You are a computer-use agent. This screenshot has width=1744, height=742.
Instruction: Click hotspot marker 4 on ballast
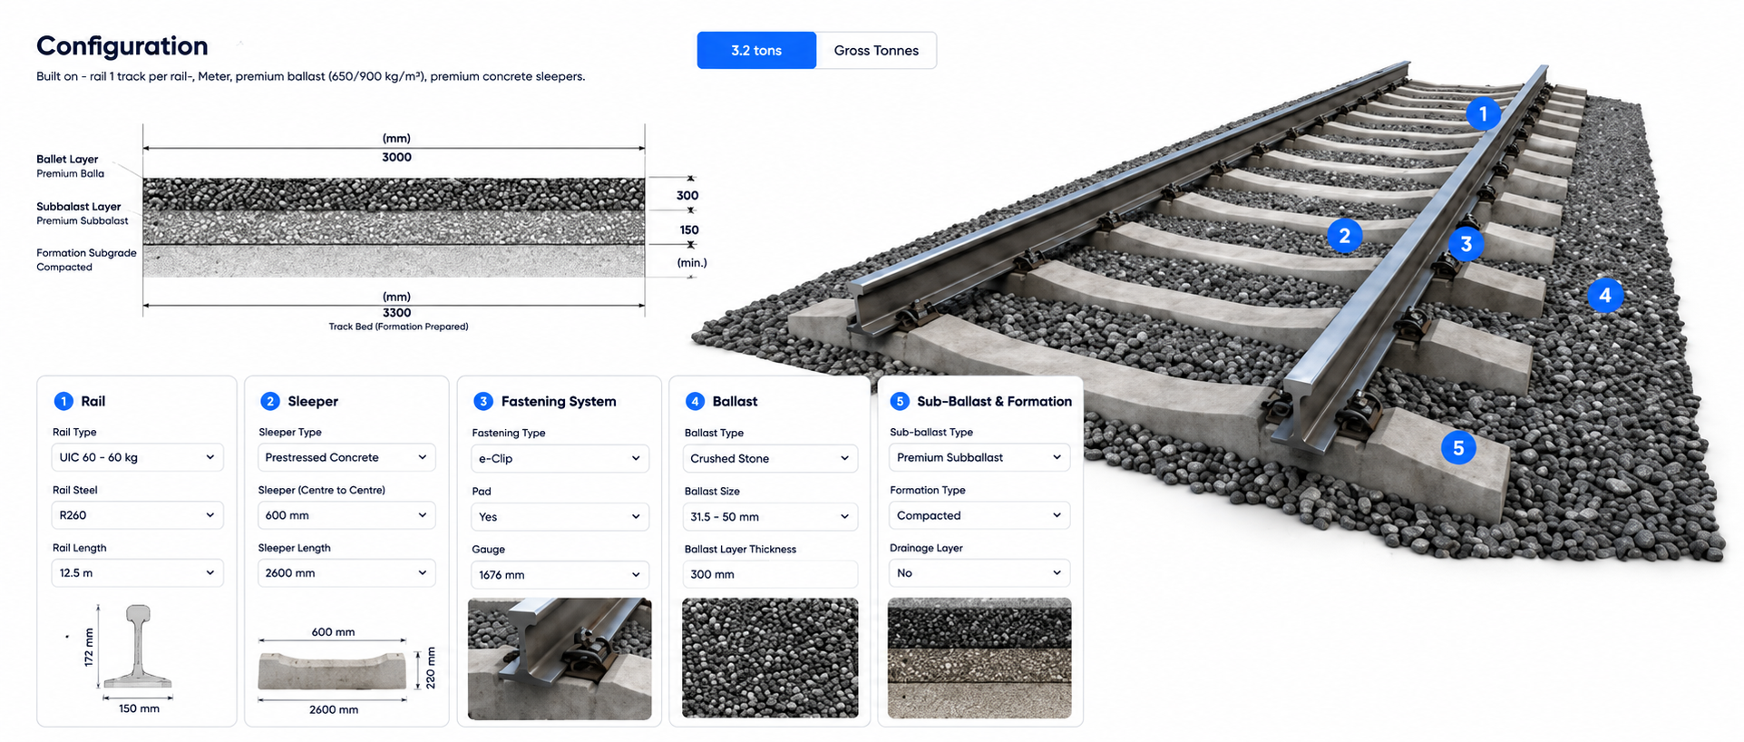1604,295
